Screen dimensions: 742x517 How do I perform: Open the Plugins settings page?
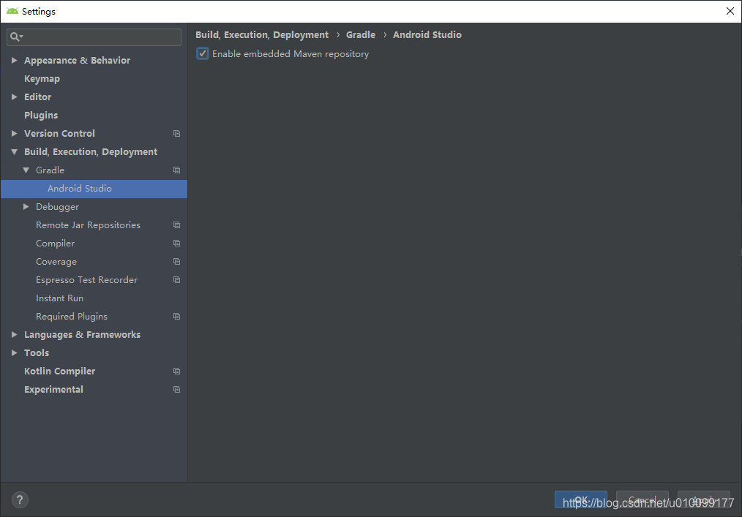[x=41, y=115]
